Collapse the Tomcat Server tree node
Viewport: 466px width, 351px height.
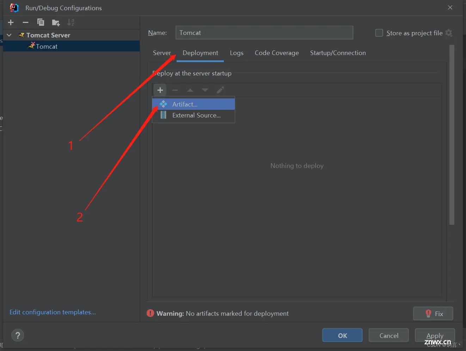pyautogui.click(x=10, y=35)
